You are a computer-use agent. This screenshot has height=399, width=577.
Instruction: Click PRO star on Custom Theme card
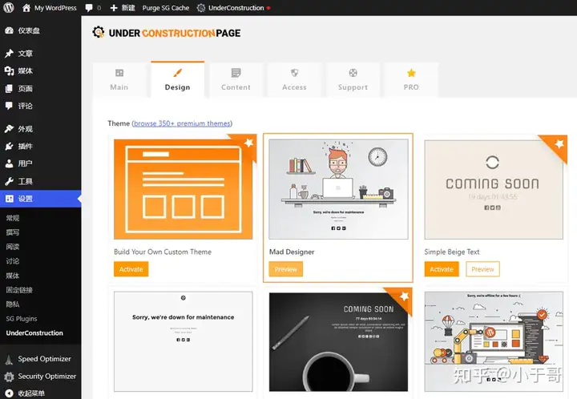click(248, 143)
